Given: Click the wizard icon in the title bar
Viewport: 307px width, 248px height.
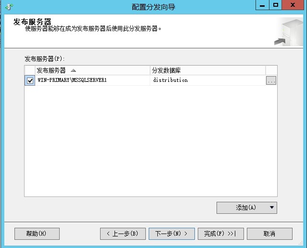Looking at the screenshot, I should point(8,6).
